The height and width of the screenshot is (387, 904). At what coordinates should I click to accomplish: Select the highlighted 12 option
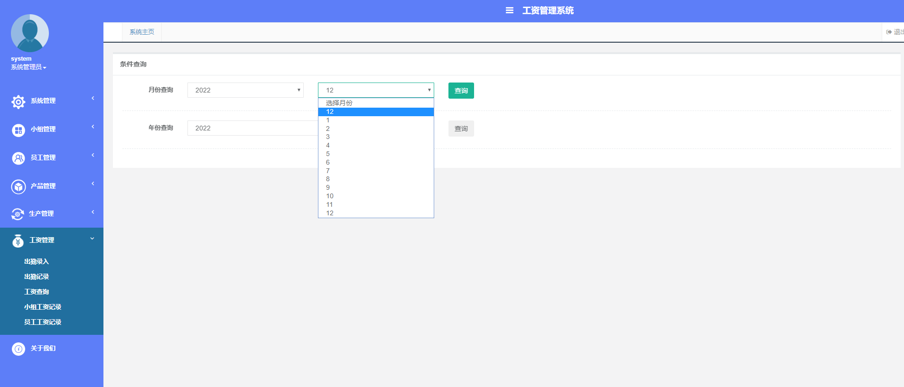[x=376, y=111]
